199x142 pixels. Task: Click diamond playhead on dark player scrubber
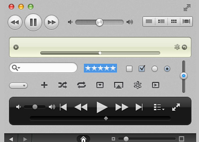(x=106, y=119)
